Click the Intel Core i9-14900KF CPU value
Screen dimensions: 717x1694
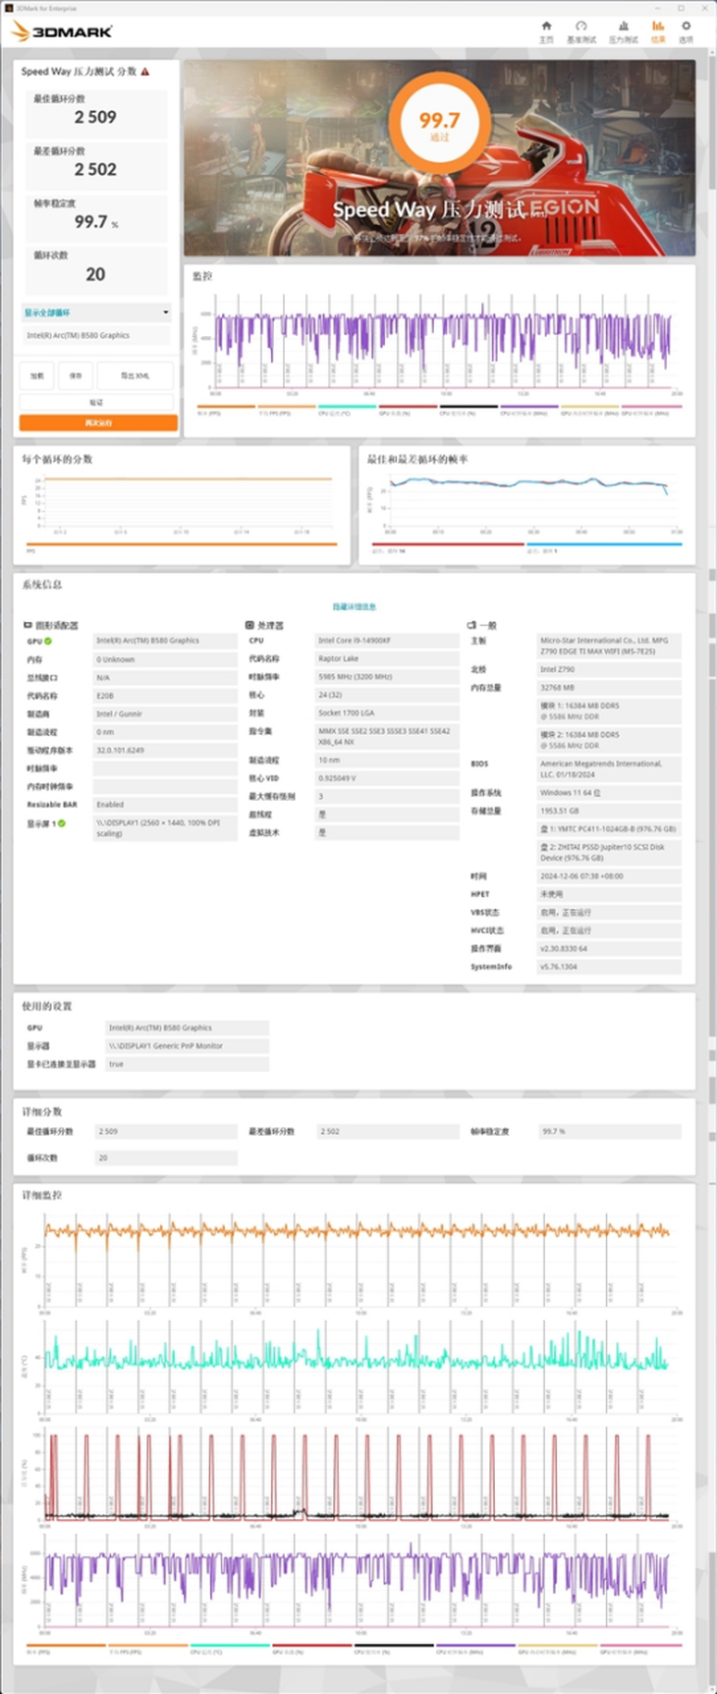(387, 641)
